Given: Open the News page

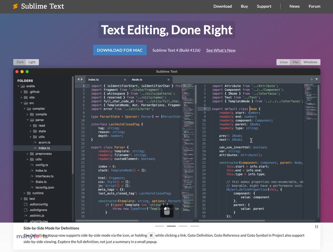Looking at the screenshot, I should coord(295,6).
